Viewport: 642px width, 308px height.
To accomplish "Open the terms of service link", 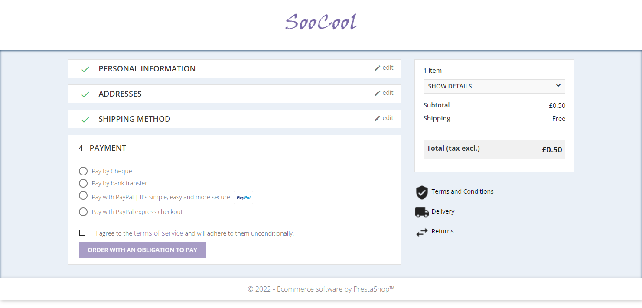I will pyautogui.click(x=159, y=233).
